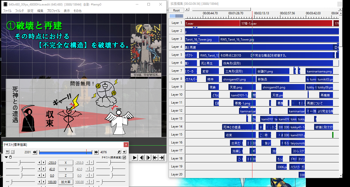Open the プロファイル menu
Viewport: 350px width, 187px height.
[x=53, y=11]
